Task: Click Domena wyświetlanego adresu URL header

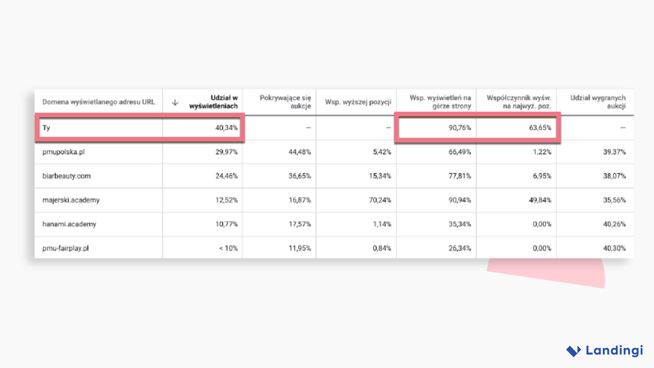Action: coord(98,102)
